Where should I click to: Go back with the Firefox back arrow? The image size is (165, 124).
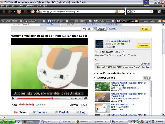(4, 11)
